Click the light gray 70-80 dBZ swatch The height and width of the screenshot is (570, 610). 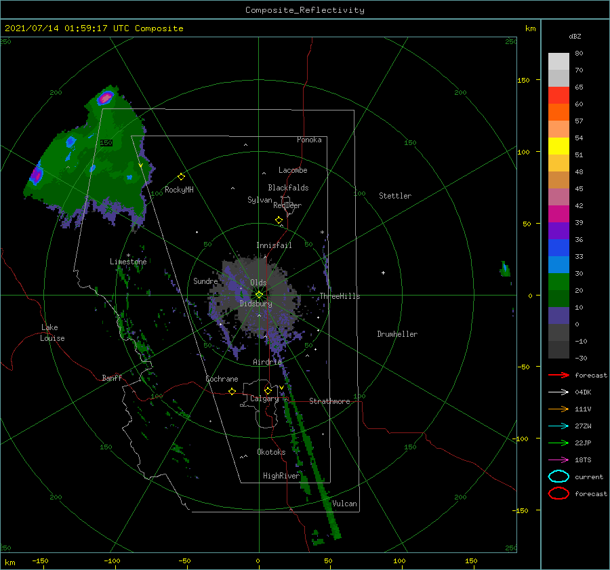coord(558,62)
